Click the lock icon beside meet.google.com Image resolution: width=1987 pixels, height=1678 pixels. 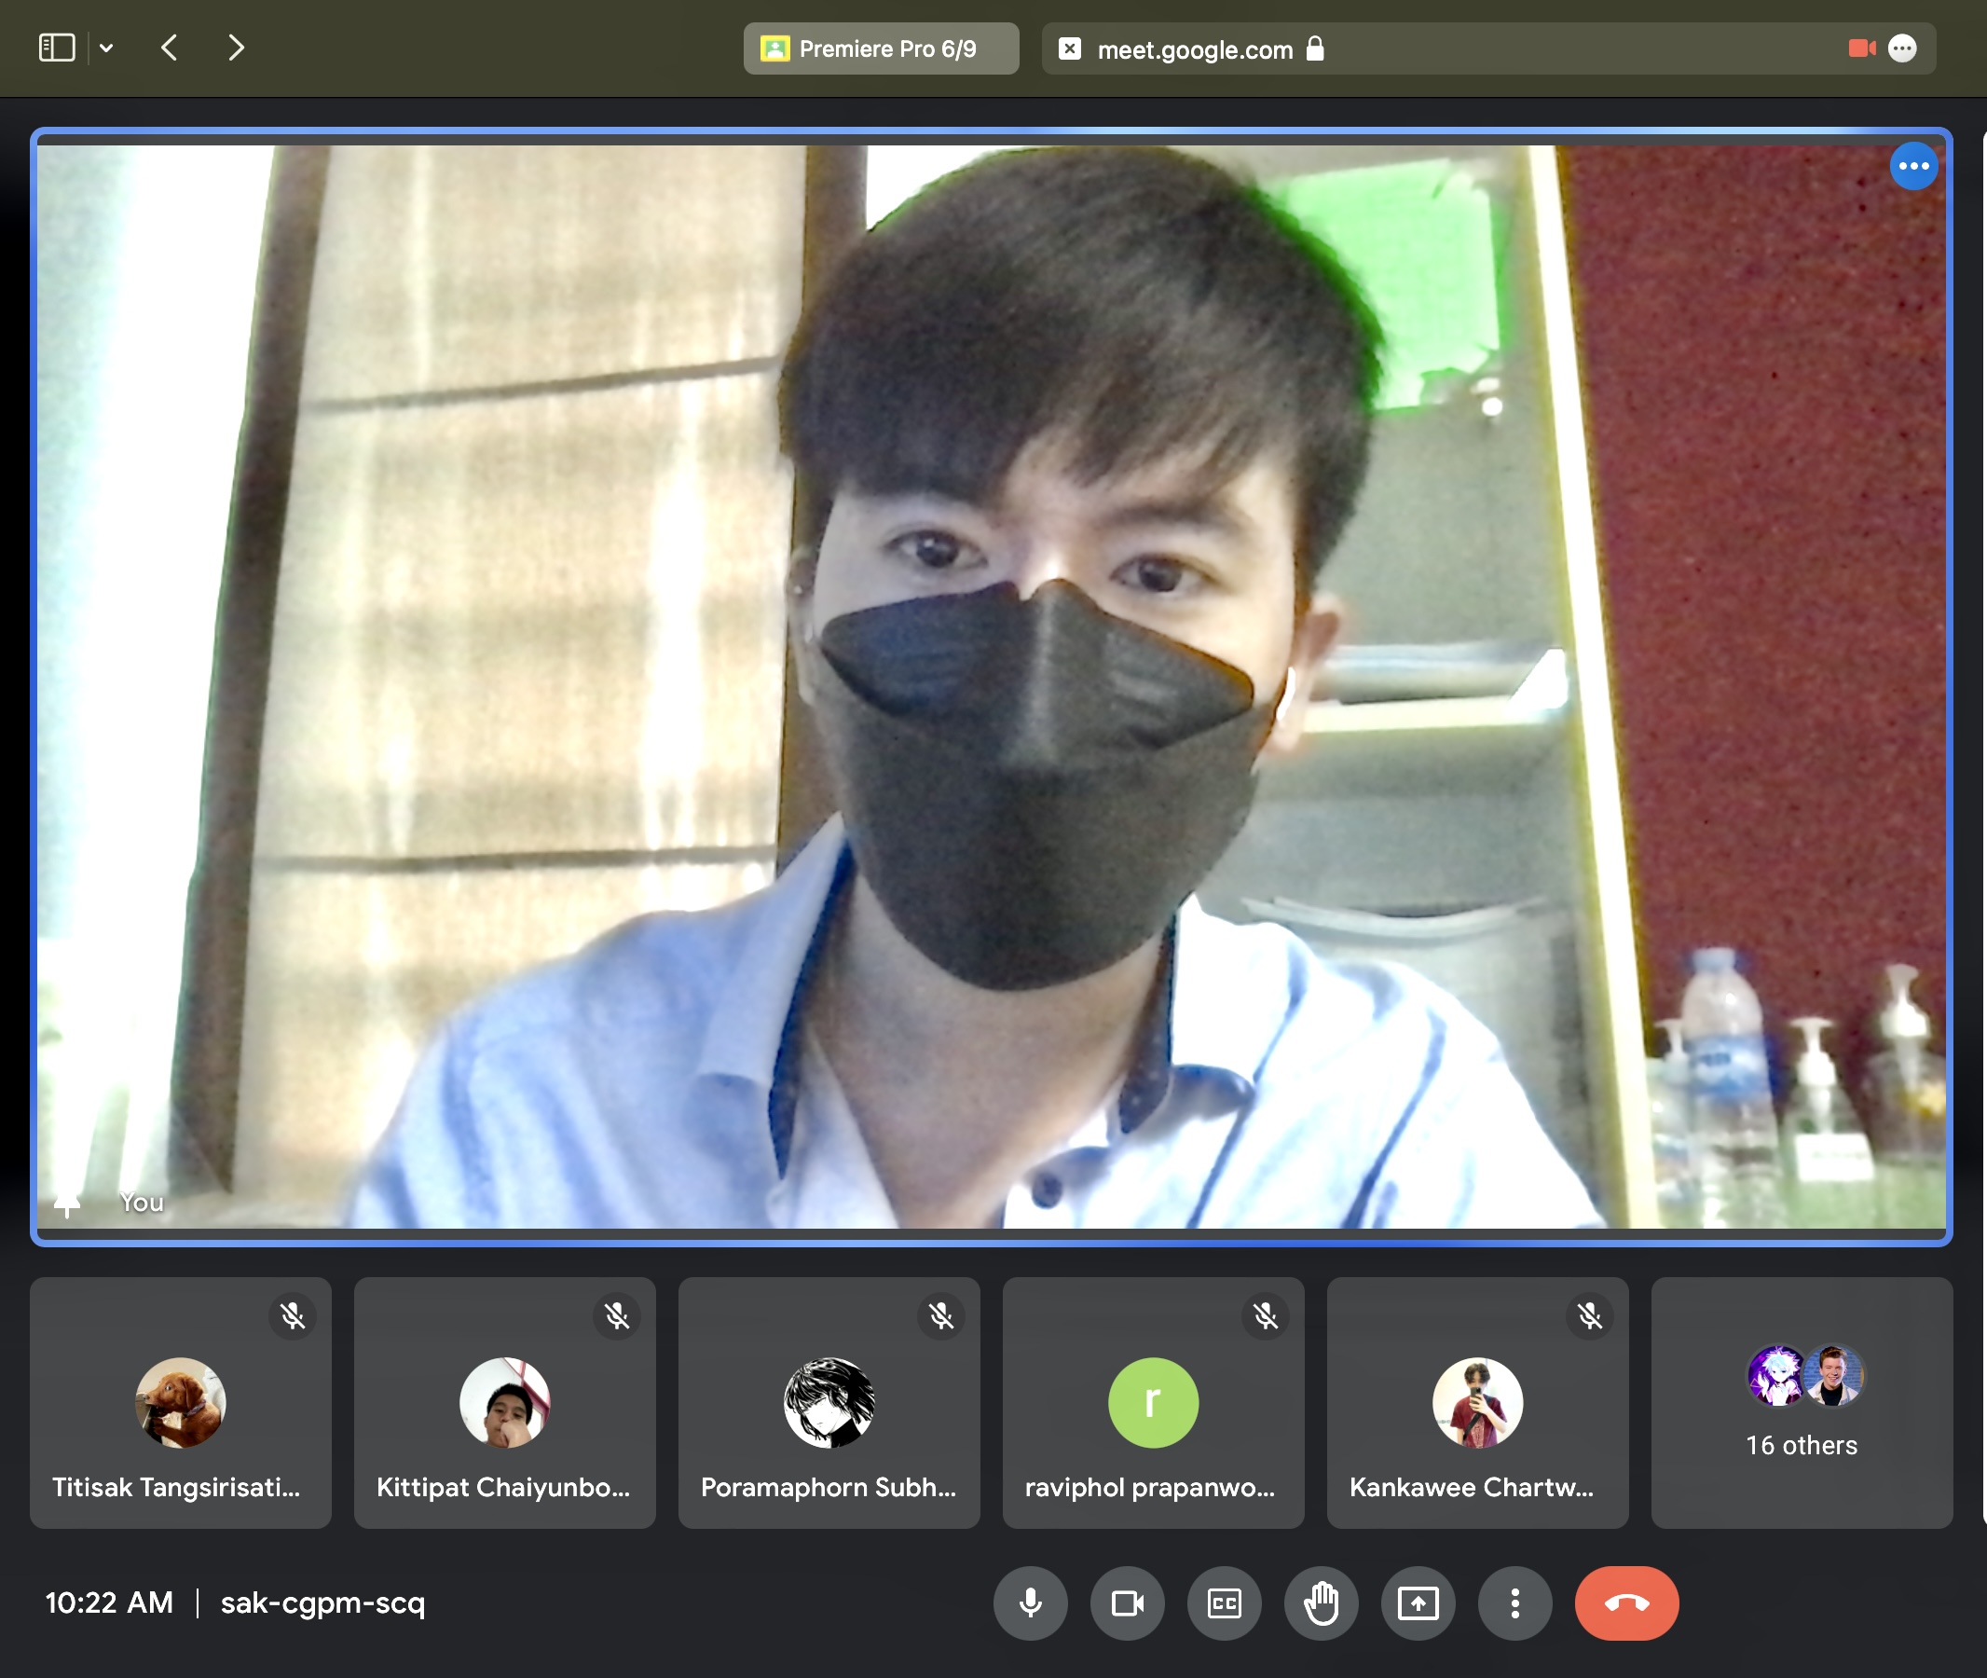1314,48
